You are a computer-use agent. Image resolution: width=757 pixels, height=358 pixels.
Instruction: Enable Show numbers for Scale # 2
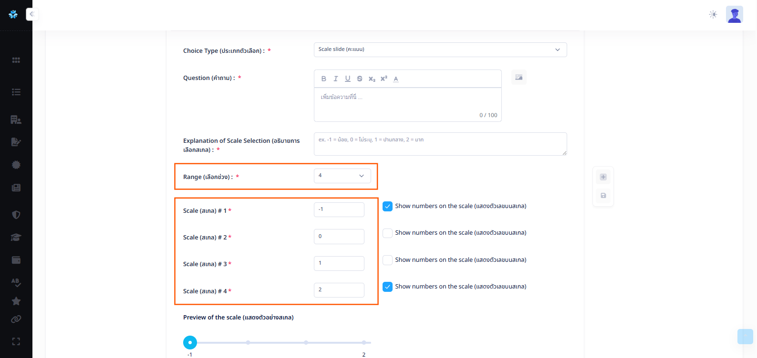pyautogui.click(x=388, y=233)
